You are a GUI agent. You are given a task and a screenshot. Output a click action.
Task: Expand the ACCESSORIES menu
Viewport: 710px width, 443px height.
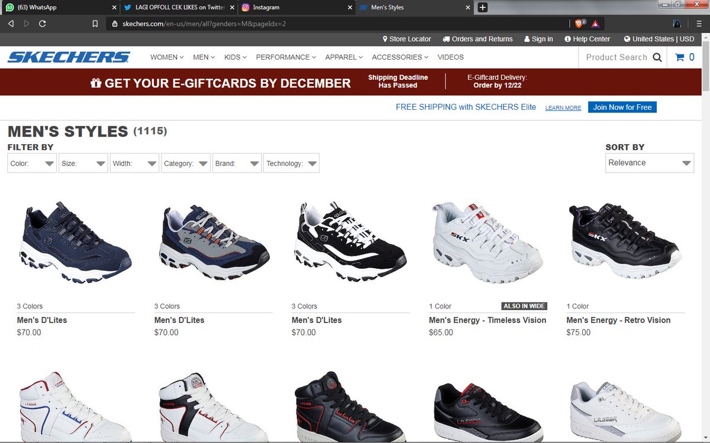point(400,57)
